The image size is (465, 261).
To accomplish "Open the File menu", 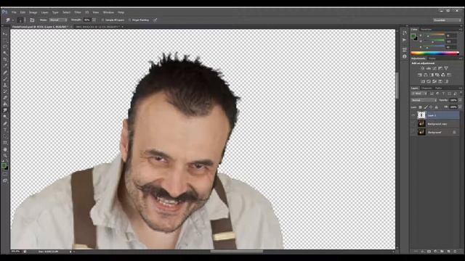I will pyautogui.click(x=14, y=12).
